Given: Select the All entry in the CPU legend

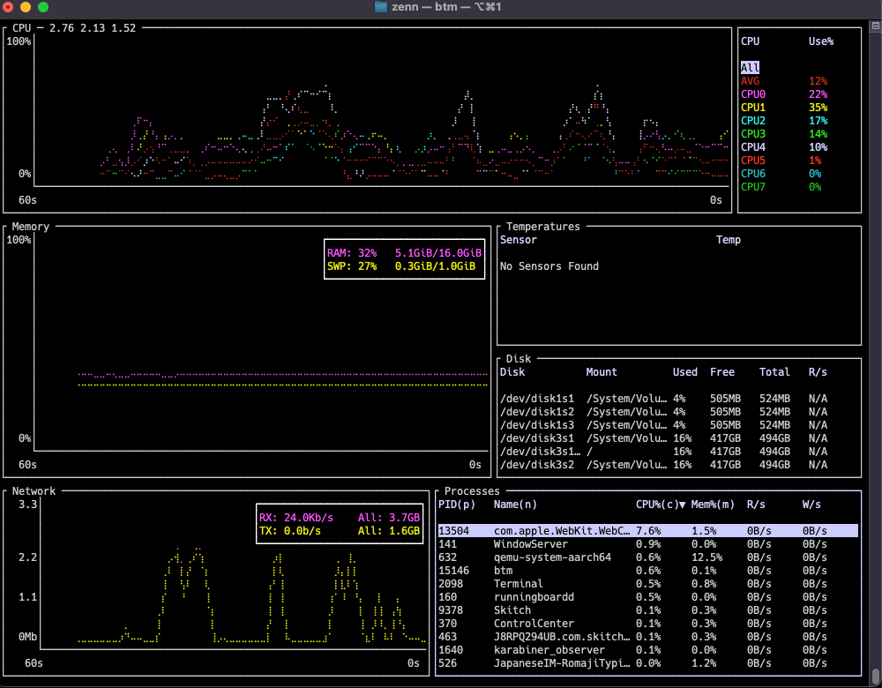Looking at the screenshot, I should pos(750,68).
